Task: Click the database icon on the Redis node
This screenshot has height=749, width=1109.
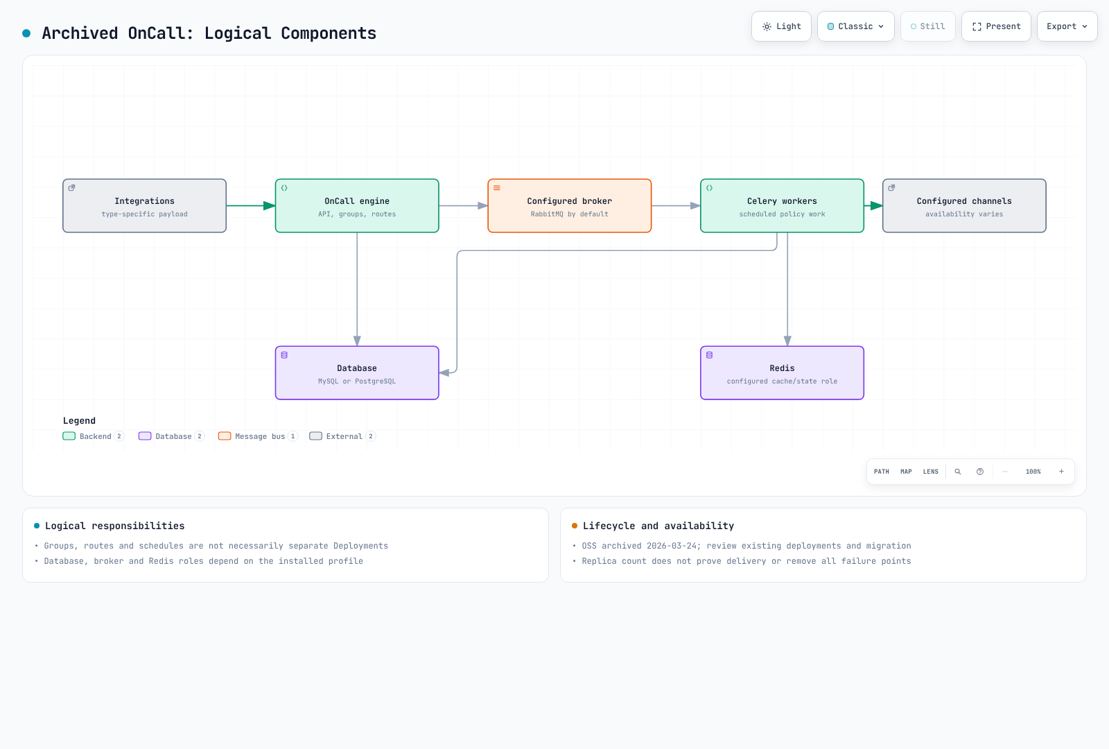Action: 710,355
